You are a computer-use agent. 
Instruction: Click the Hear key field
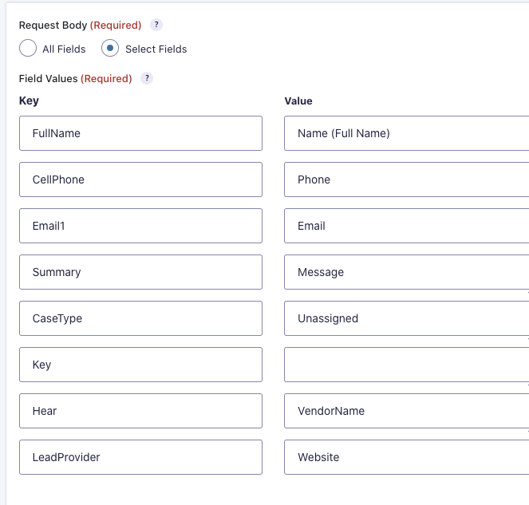[x=140, y=411]
